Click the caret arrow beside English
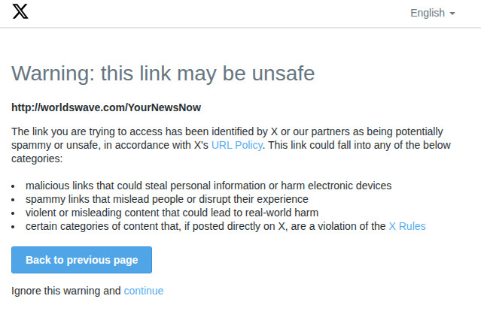The height and width of the screenshot is (311, 481). click(x=452, y=14)
